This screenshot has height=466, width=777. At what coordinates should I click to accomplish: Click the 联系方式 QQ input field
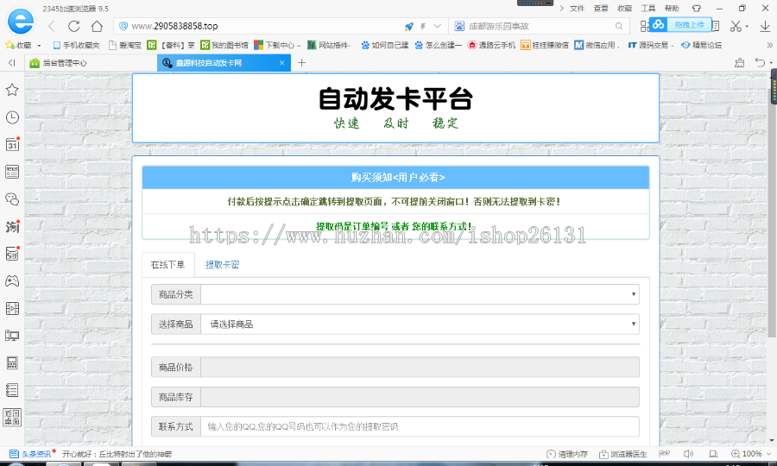(420, 426)
